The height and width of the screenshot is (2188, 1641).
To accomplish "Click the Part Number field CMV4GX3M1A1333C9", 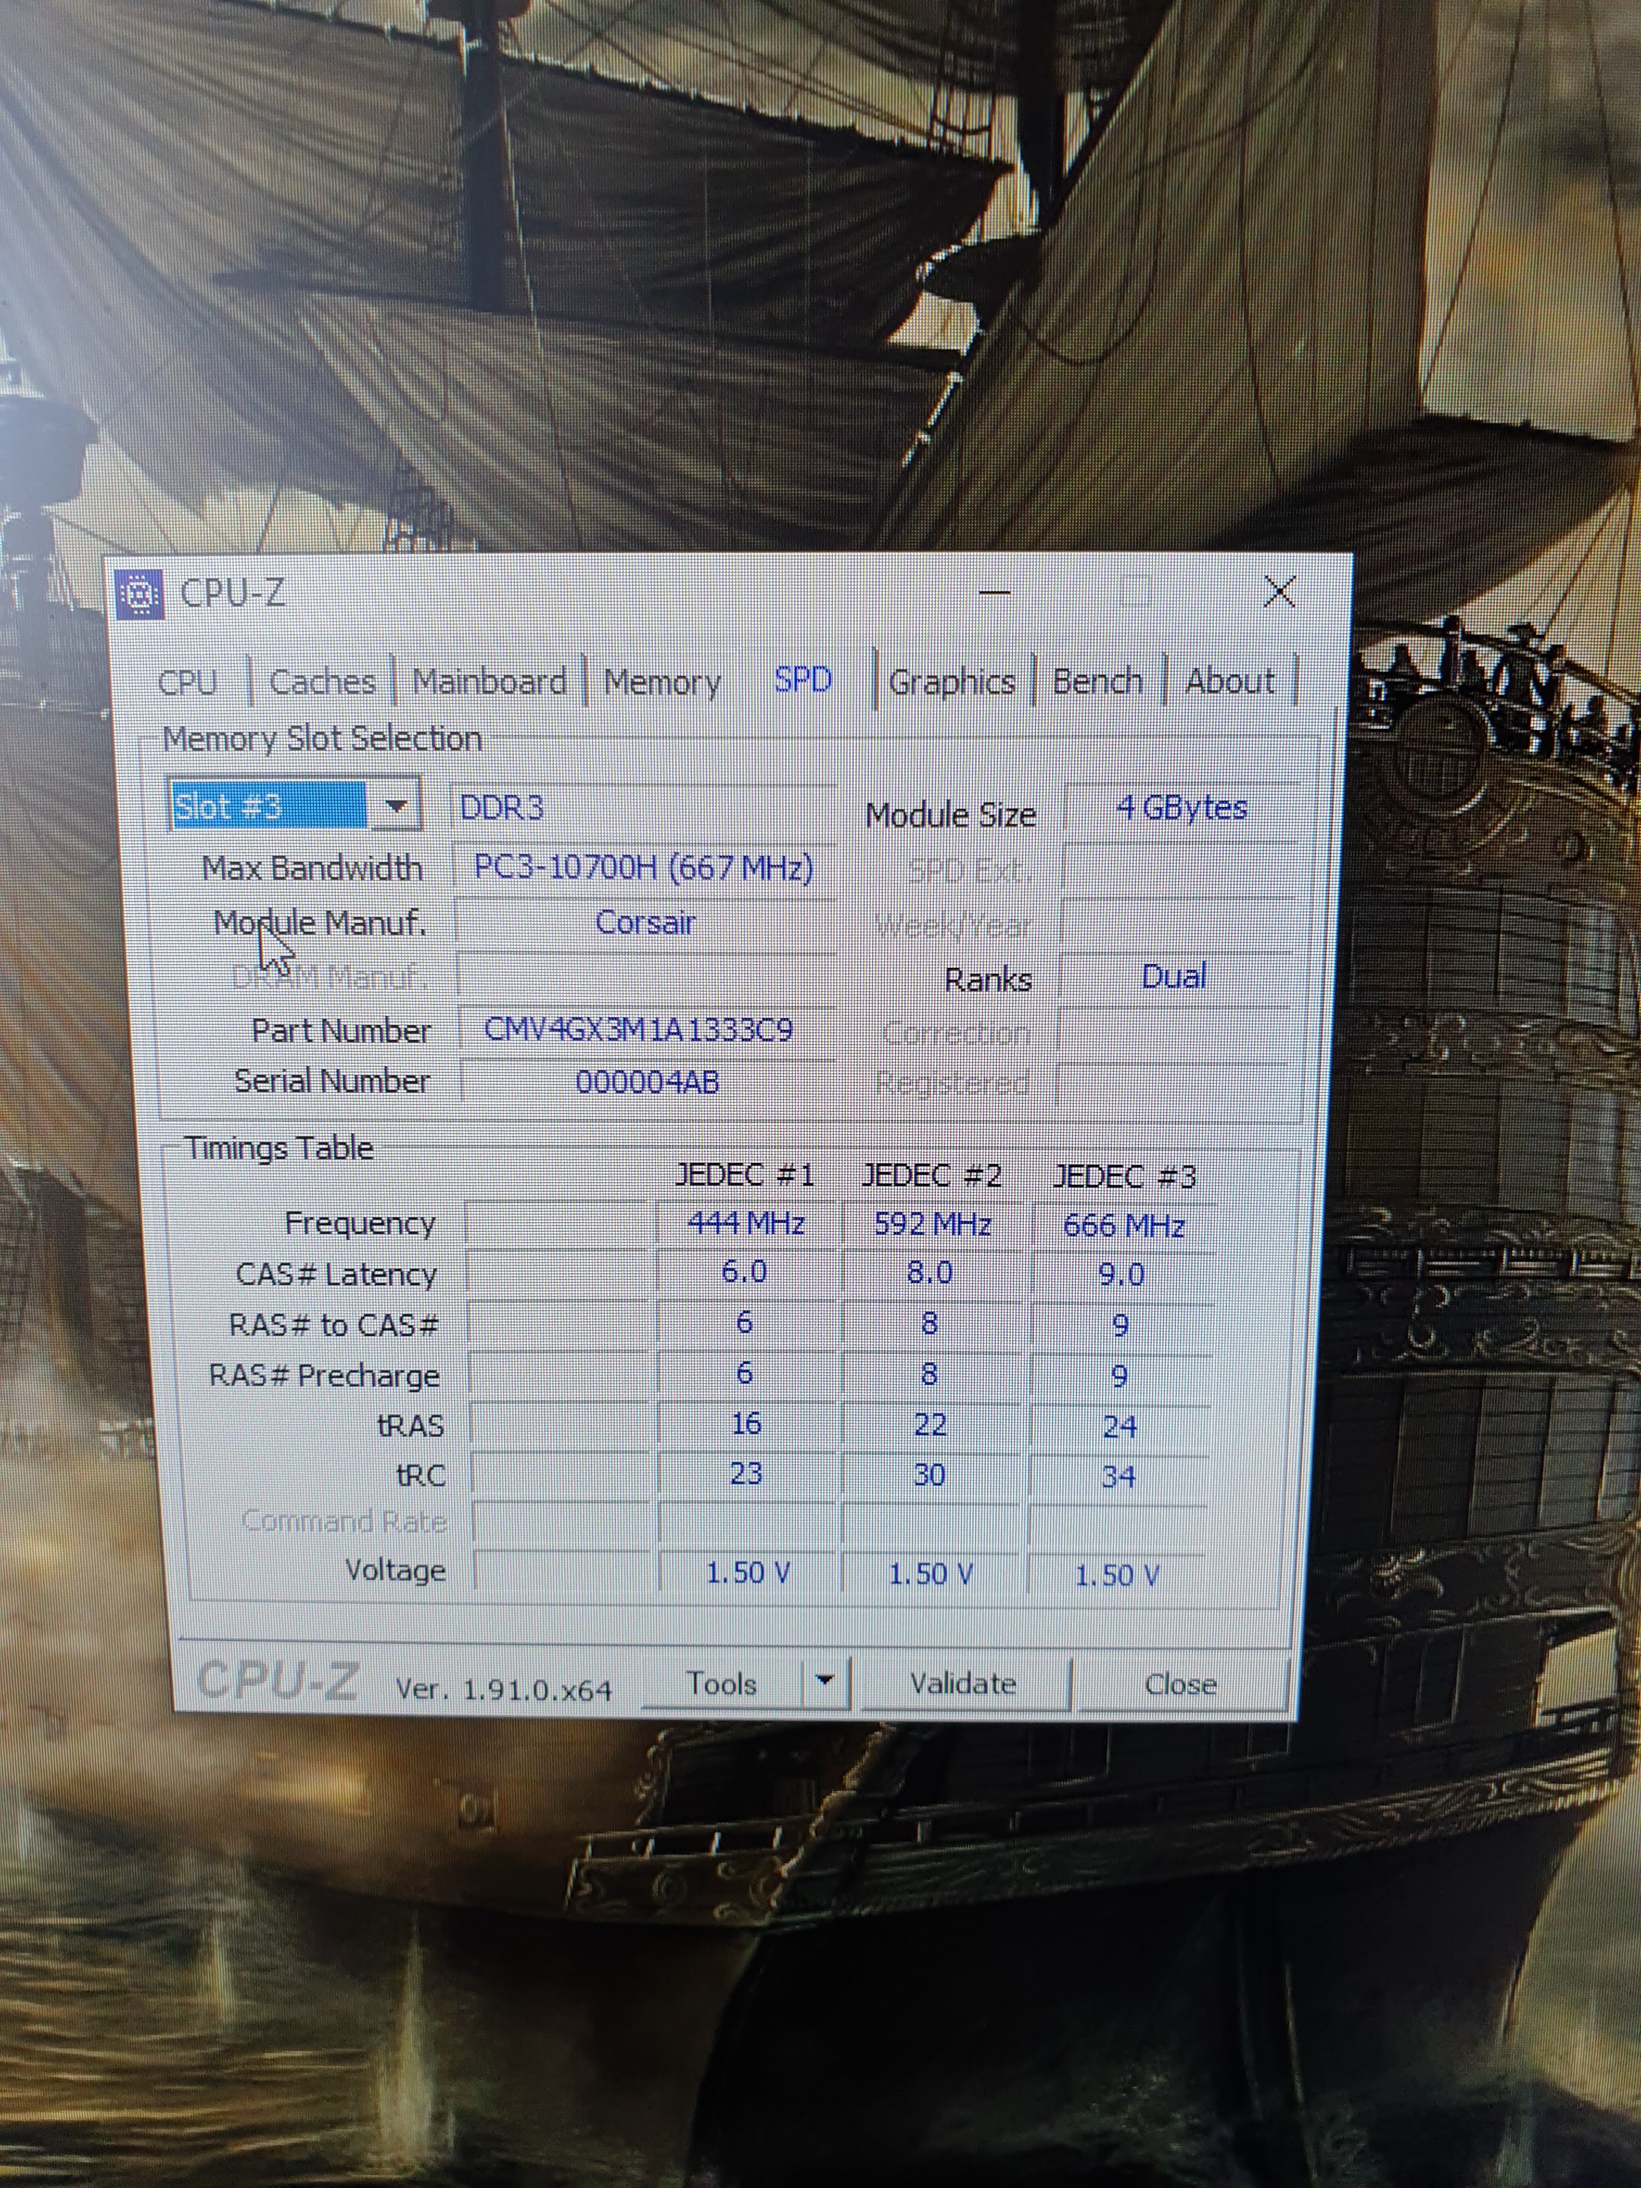I will coord(639,1030).
